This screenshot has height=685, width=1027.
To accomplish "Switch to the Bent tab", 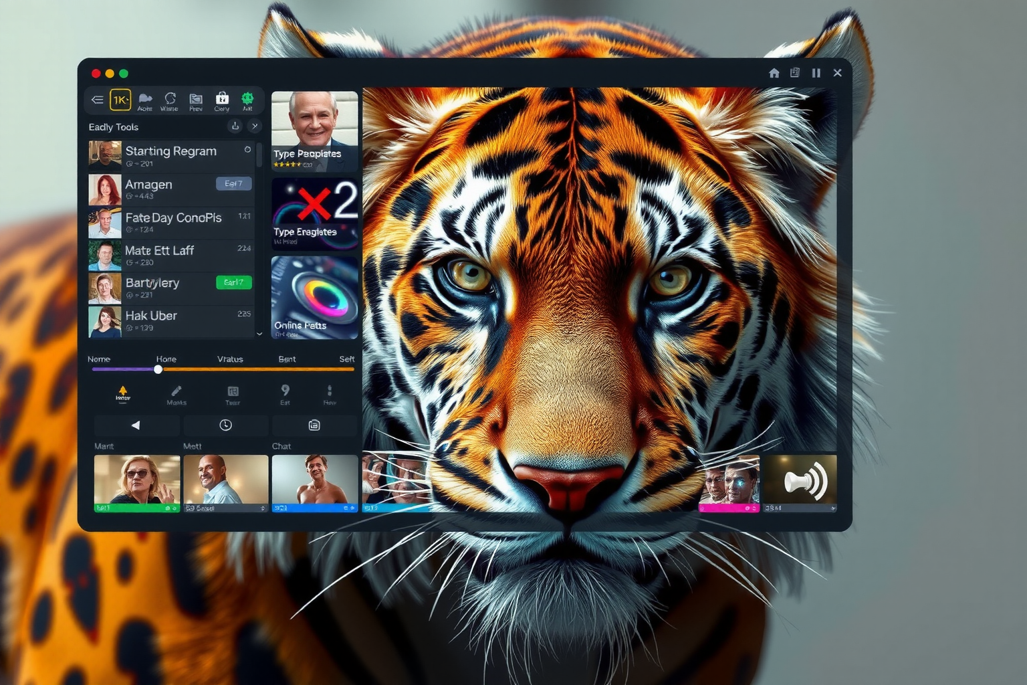I will tap(287, 359).
